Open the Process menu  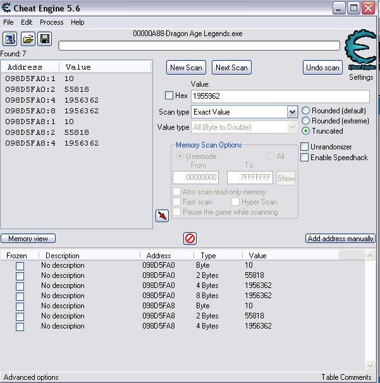click(51, 22)
